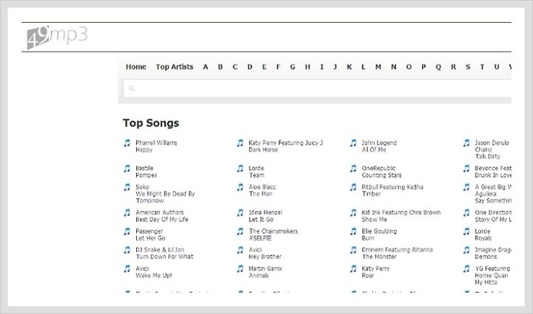Click music note icon beside Katy Perry Dark Horse

coord(240,143)
